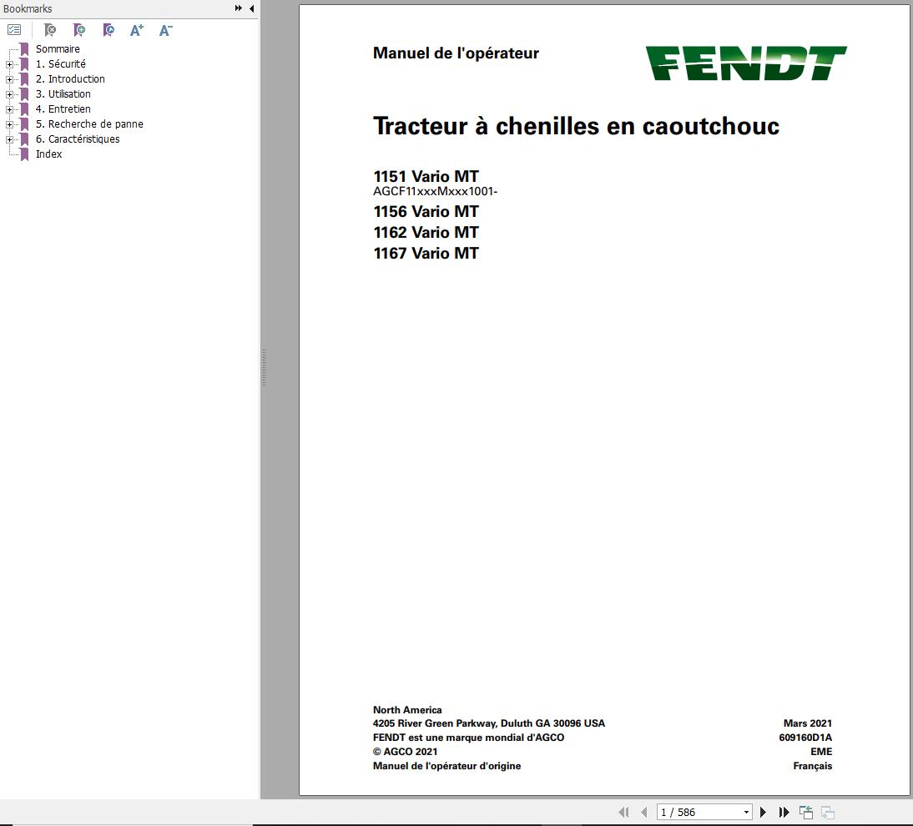Click the document number '609160D1A'

coord(805,738)
